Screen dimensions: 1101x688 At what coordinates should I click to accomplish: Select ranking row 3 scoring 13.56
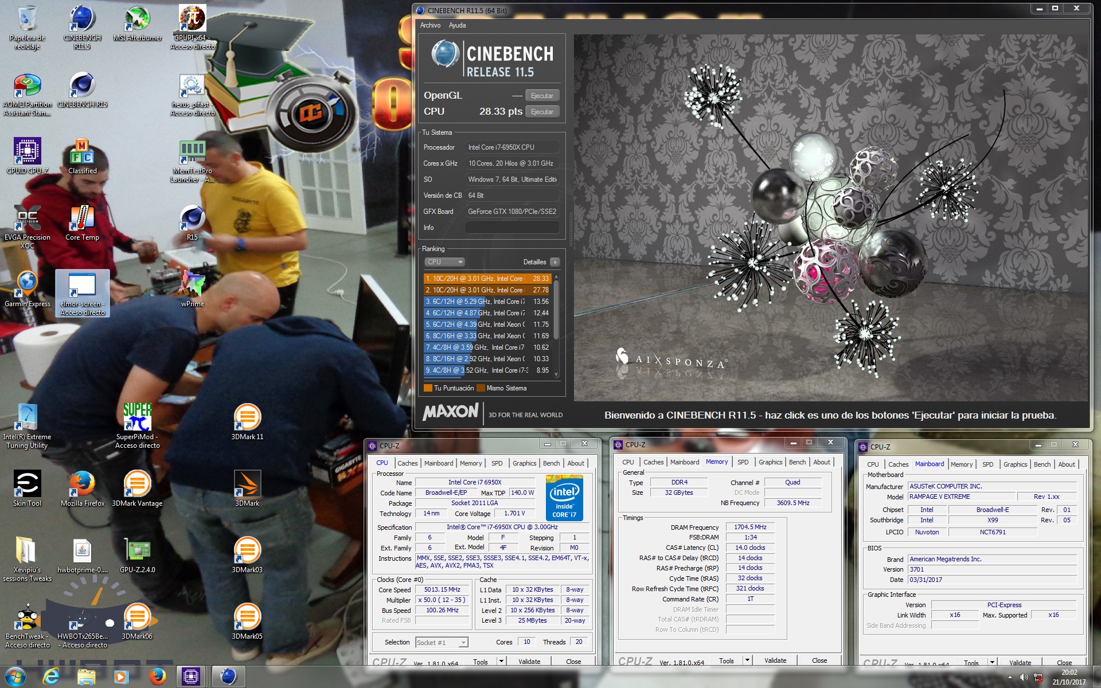[487, 302]
